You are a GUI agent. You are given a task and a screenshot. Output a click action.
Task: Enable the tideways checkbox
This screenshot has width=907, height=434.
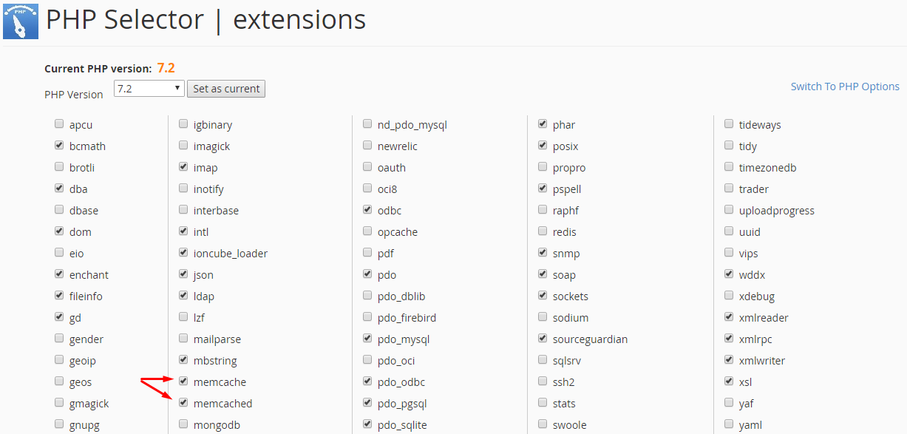coord(729,124)
